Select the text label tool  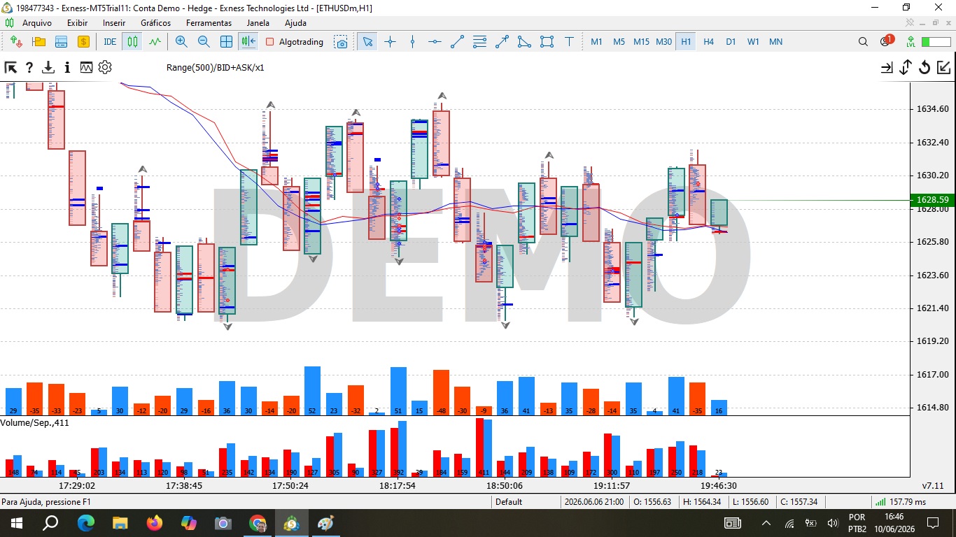pos(569,42)
